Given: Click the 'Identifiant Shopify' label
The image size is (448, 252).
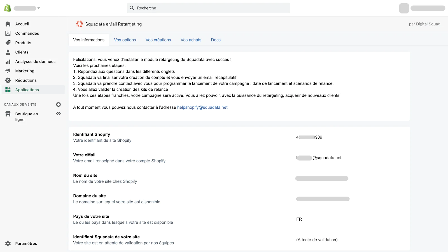Looking at the screenshot, I should coord(92,134).
